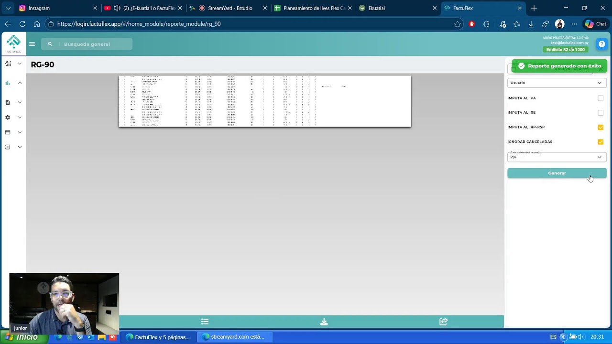Switch to the E-kuatia'i o FactuFlex YouTube tab
Viewport: 612px width, 344px height.
(x=142, y=8)
